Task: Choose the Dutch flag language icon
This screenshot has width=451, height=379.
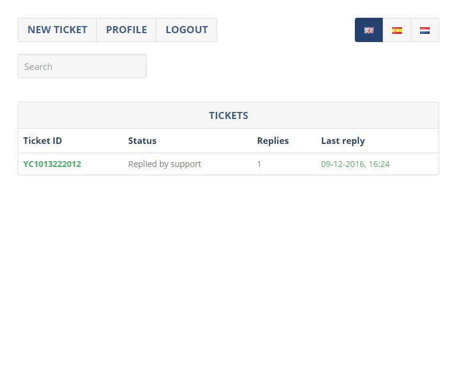Action: point(424,30)
